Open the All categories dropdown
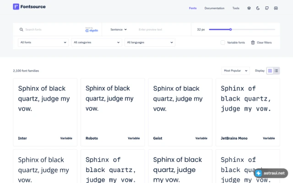293x183 pixels. pyautogui.click(x=97, y=43)
